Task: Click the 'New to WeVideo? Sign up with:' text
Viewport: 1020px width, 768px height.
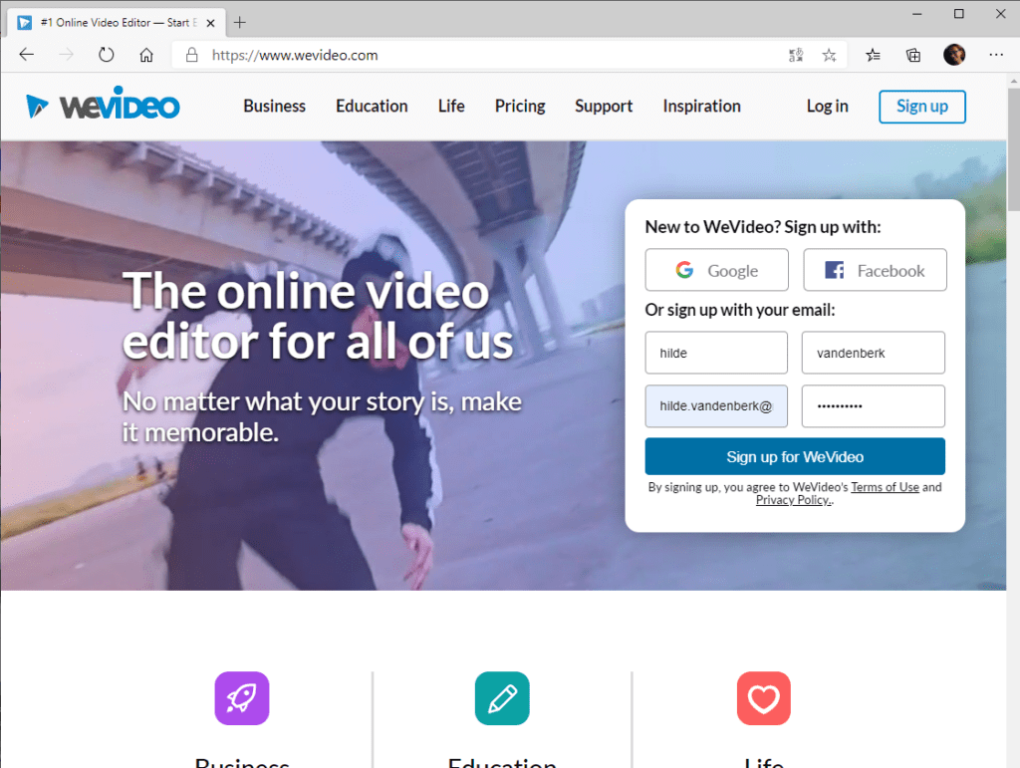Action: click(763, 227)
